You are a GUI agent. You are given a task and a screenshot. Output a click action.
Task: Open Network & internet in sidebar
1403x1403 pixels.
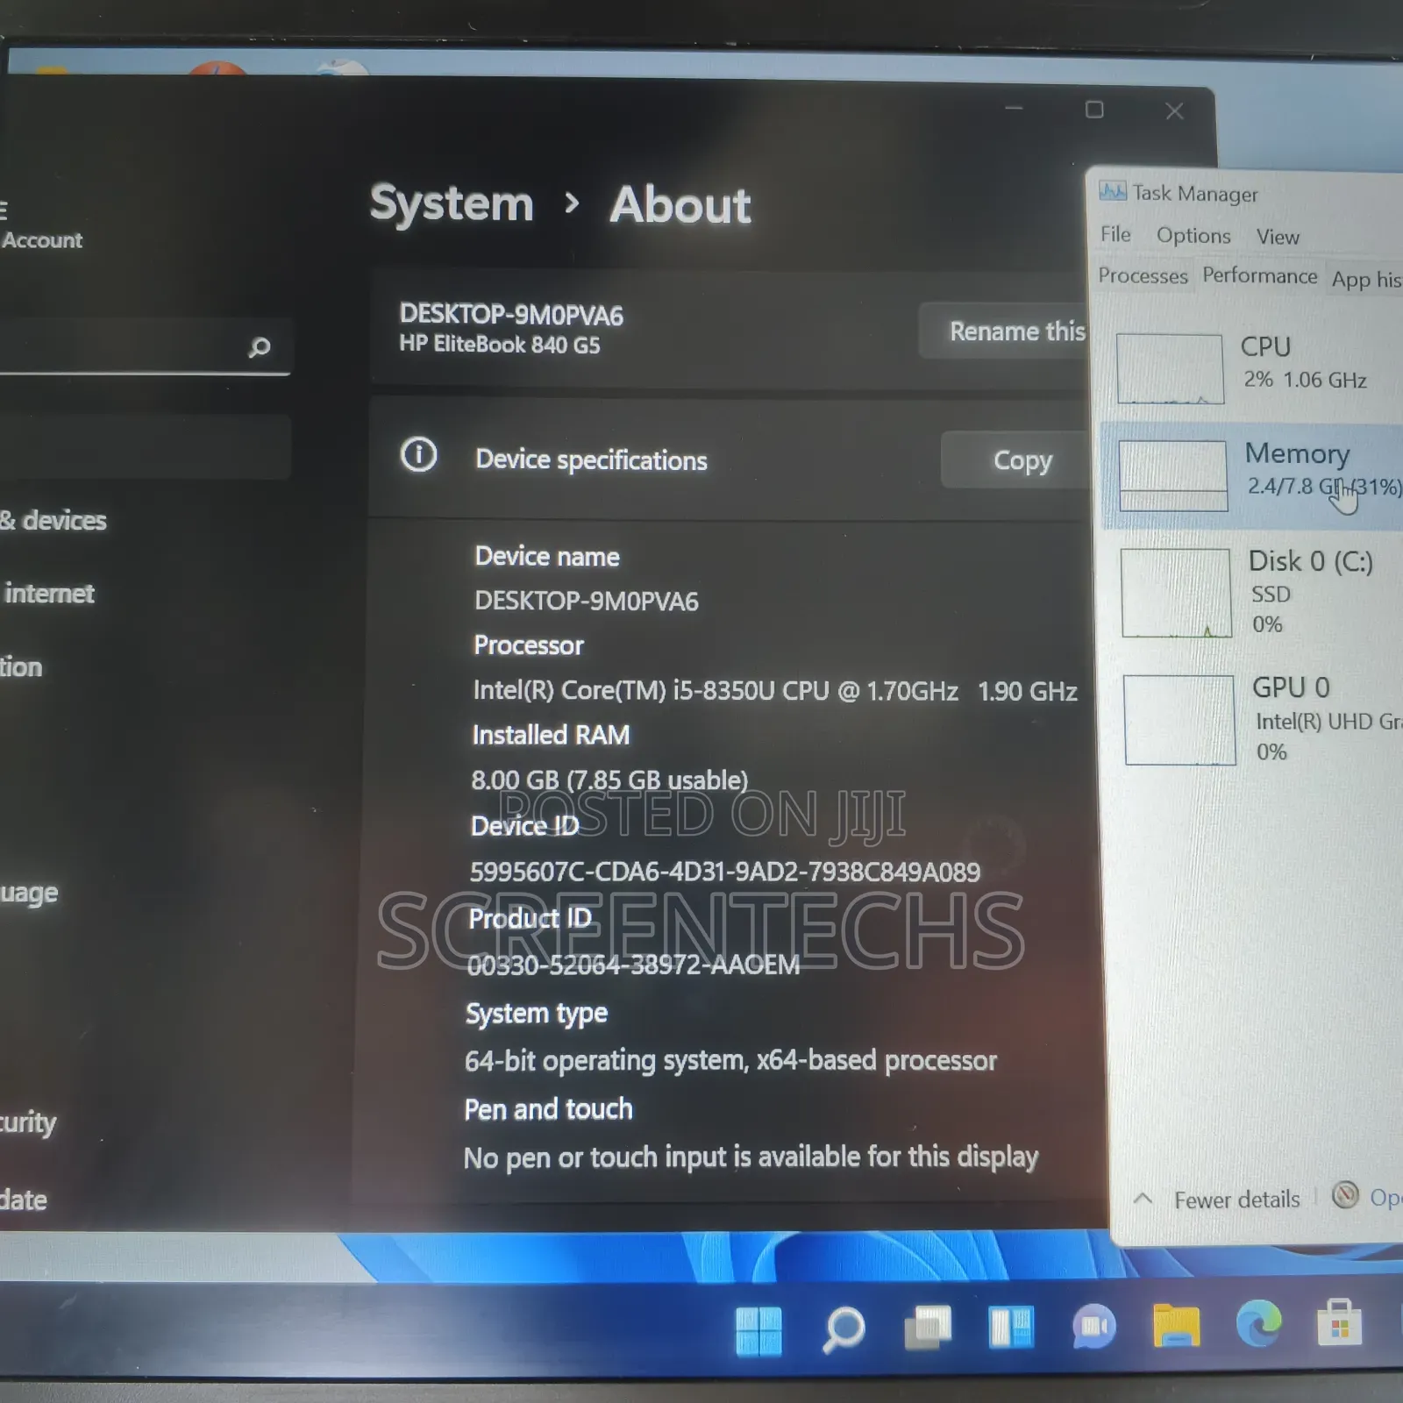click(x=48, y=594)
